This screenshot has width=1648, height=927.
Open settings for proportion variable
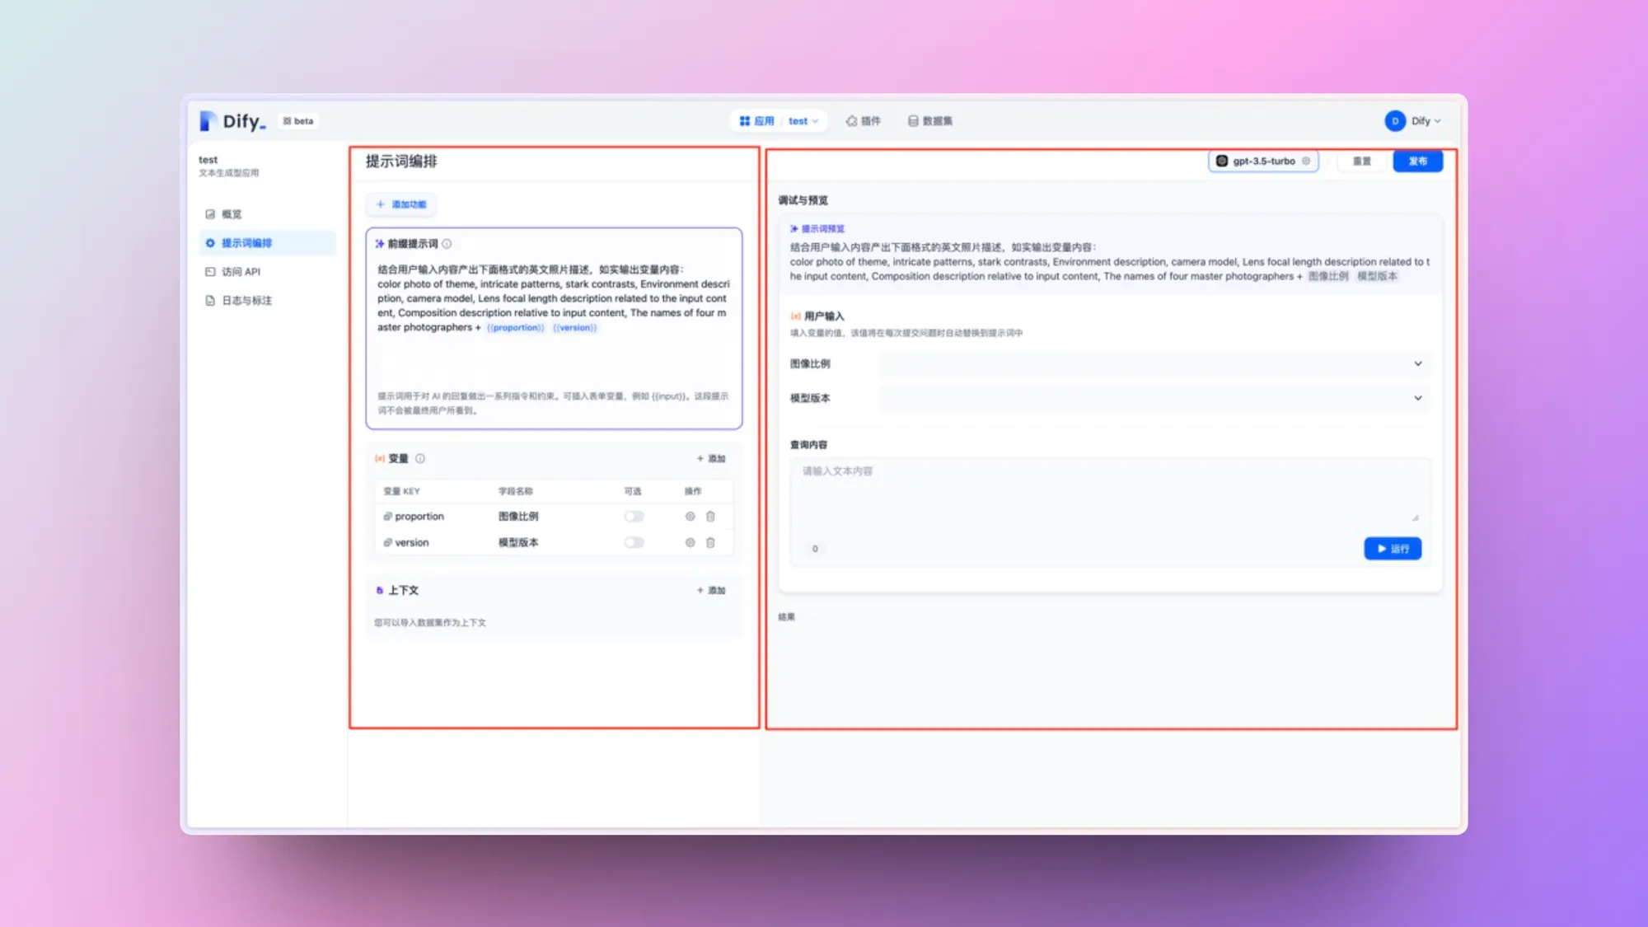[690, 517]
